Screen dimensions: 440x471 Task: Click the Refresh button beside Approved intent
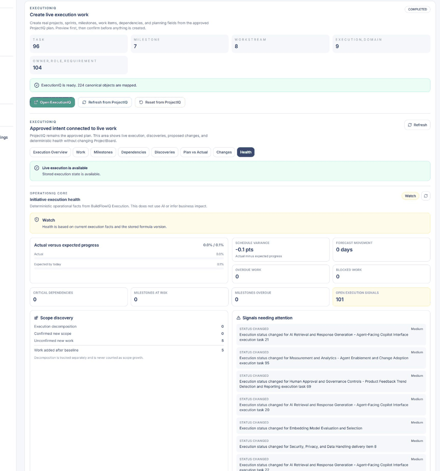click(417, 125)
